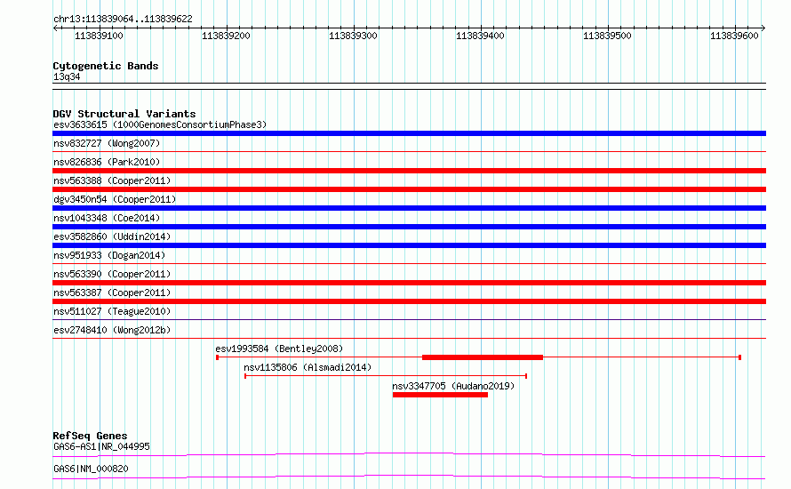
Task: Click the nsv563388 (Cooper2011) red bar
Action: 409,189
